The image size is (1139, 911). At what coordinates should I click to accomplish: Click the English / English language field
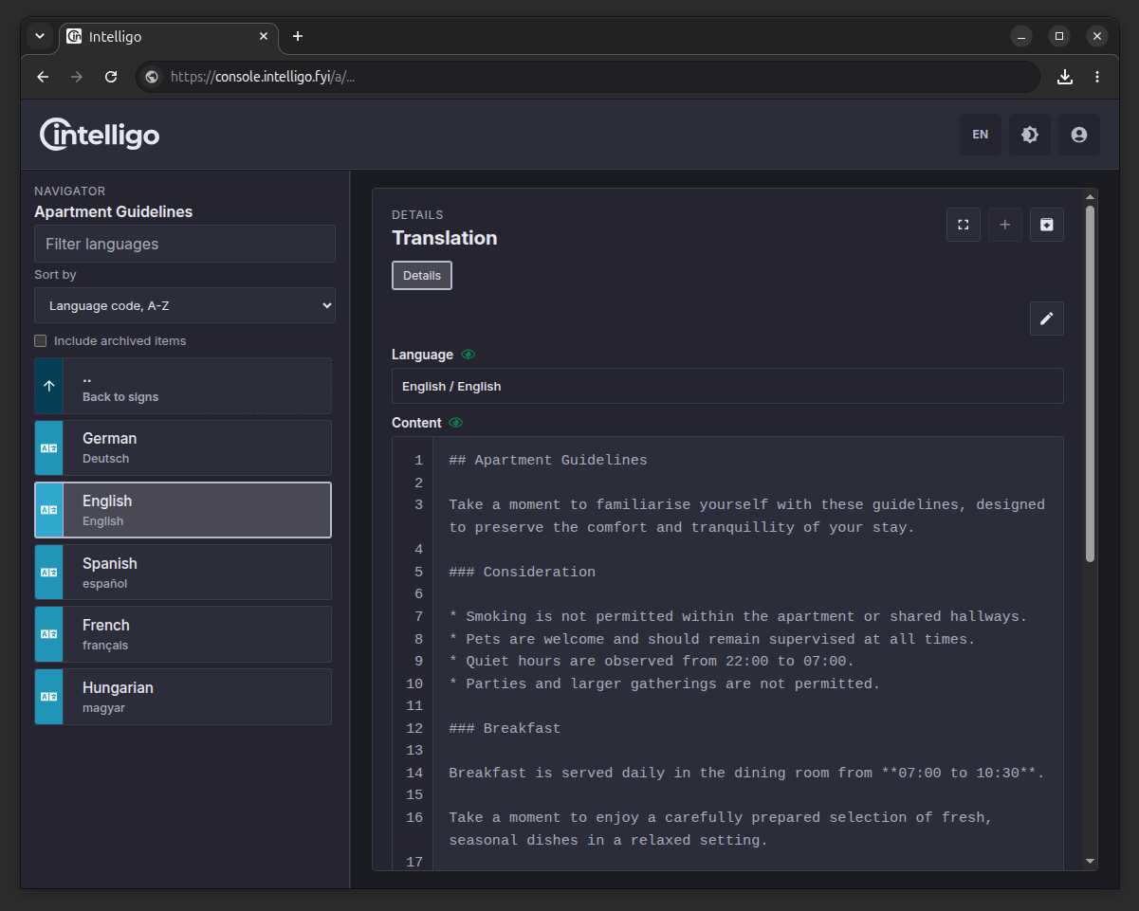tap(727, 386)
